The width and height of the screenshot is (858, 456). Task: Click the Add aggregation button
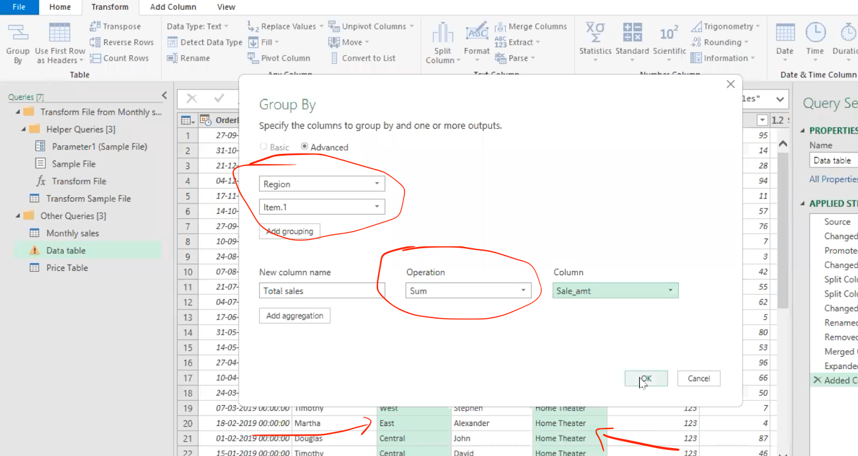(295, 315)
